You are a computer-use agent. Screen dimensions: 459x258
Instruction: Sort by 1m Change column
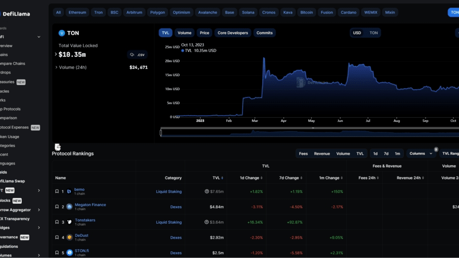coord(342,178)
